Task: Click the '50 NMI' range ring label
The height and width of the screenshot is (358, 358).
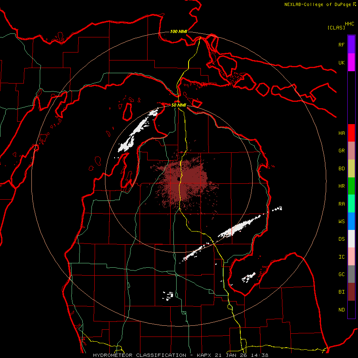Action: 179,105
